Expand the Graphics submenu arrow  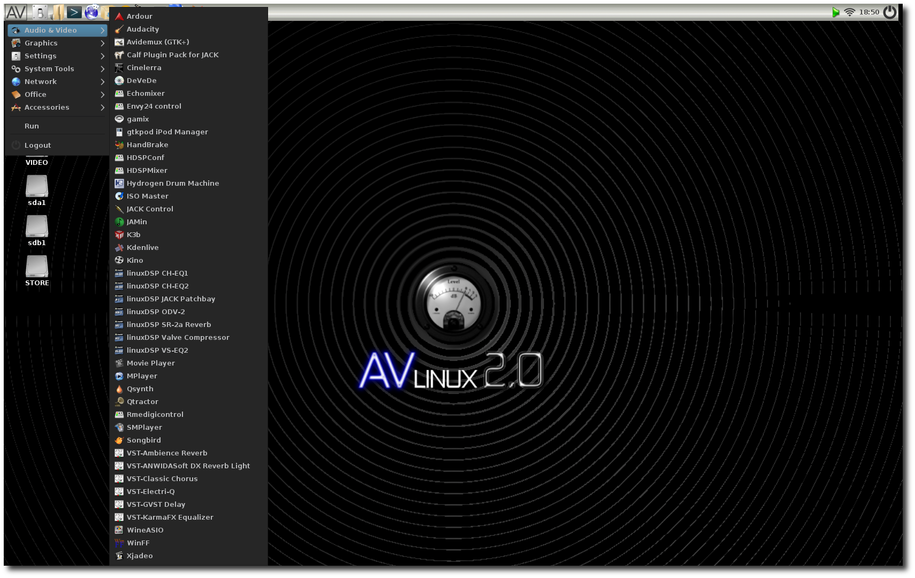(102, 43)
